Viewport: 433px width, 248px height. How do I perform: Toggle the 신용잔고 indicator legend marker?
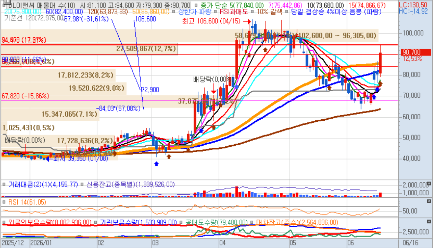[x=82, y=185]
